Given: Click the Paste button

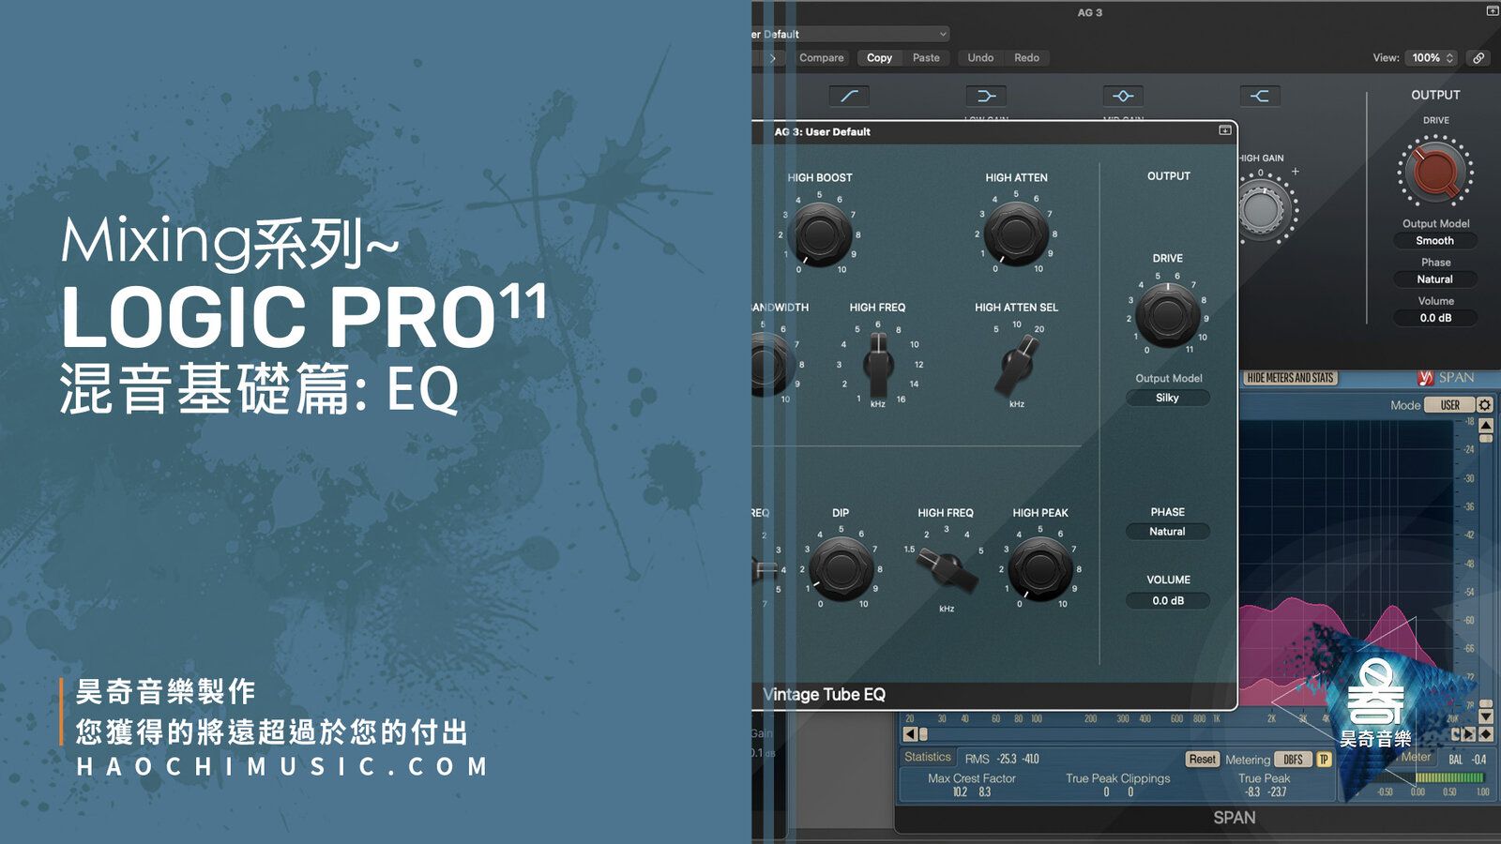Looking at the screenshot, I should pos(926,58).
